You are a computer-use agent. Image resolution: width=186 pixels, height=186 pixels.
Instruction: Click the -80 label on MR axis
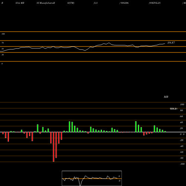[x=182, y=158]
